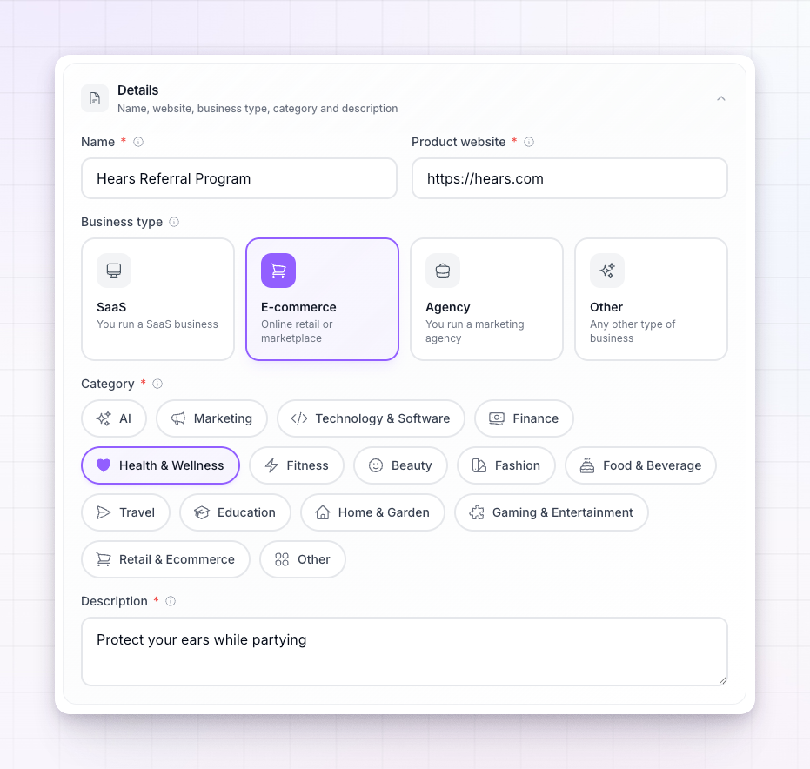Grab the Description resize handle
The image size is (810, 769).
tap(722, 680)
